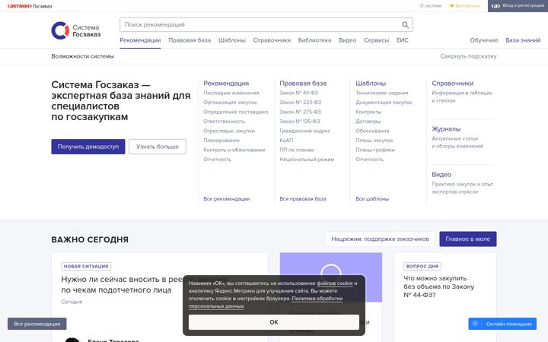Image resolution: width=548 pixels, height=342 pixels.
Task: Click the purple video thumbnail card
Action: (x=330, y=277)
